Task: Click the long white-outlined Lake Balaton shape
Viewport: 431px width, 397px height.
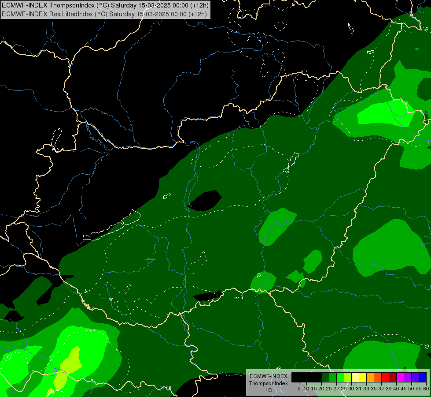Action: [112, 226]
